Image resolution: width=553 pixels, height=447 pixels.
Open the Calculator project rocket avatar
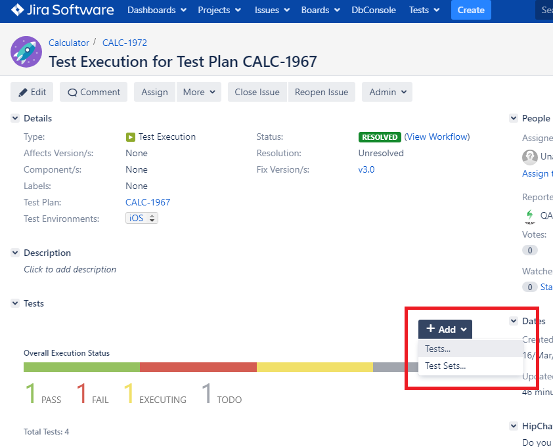pyautogui.click(x=26, y=52)
